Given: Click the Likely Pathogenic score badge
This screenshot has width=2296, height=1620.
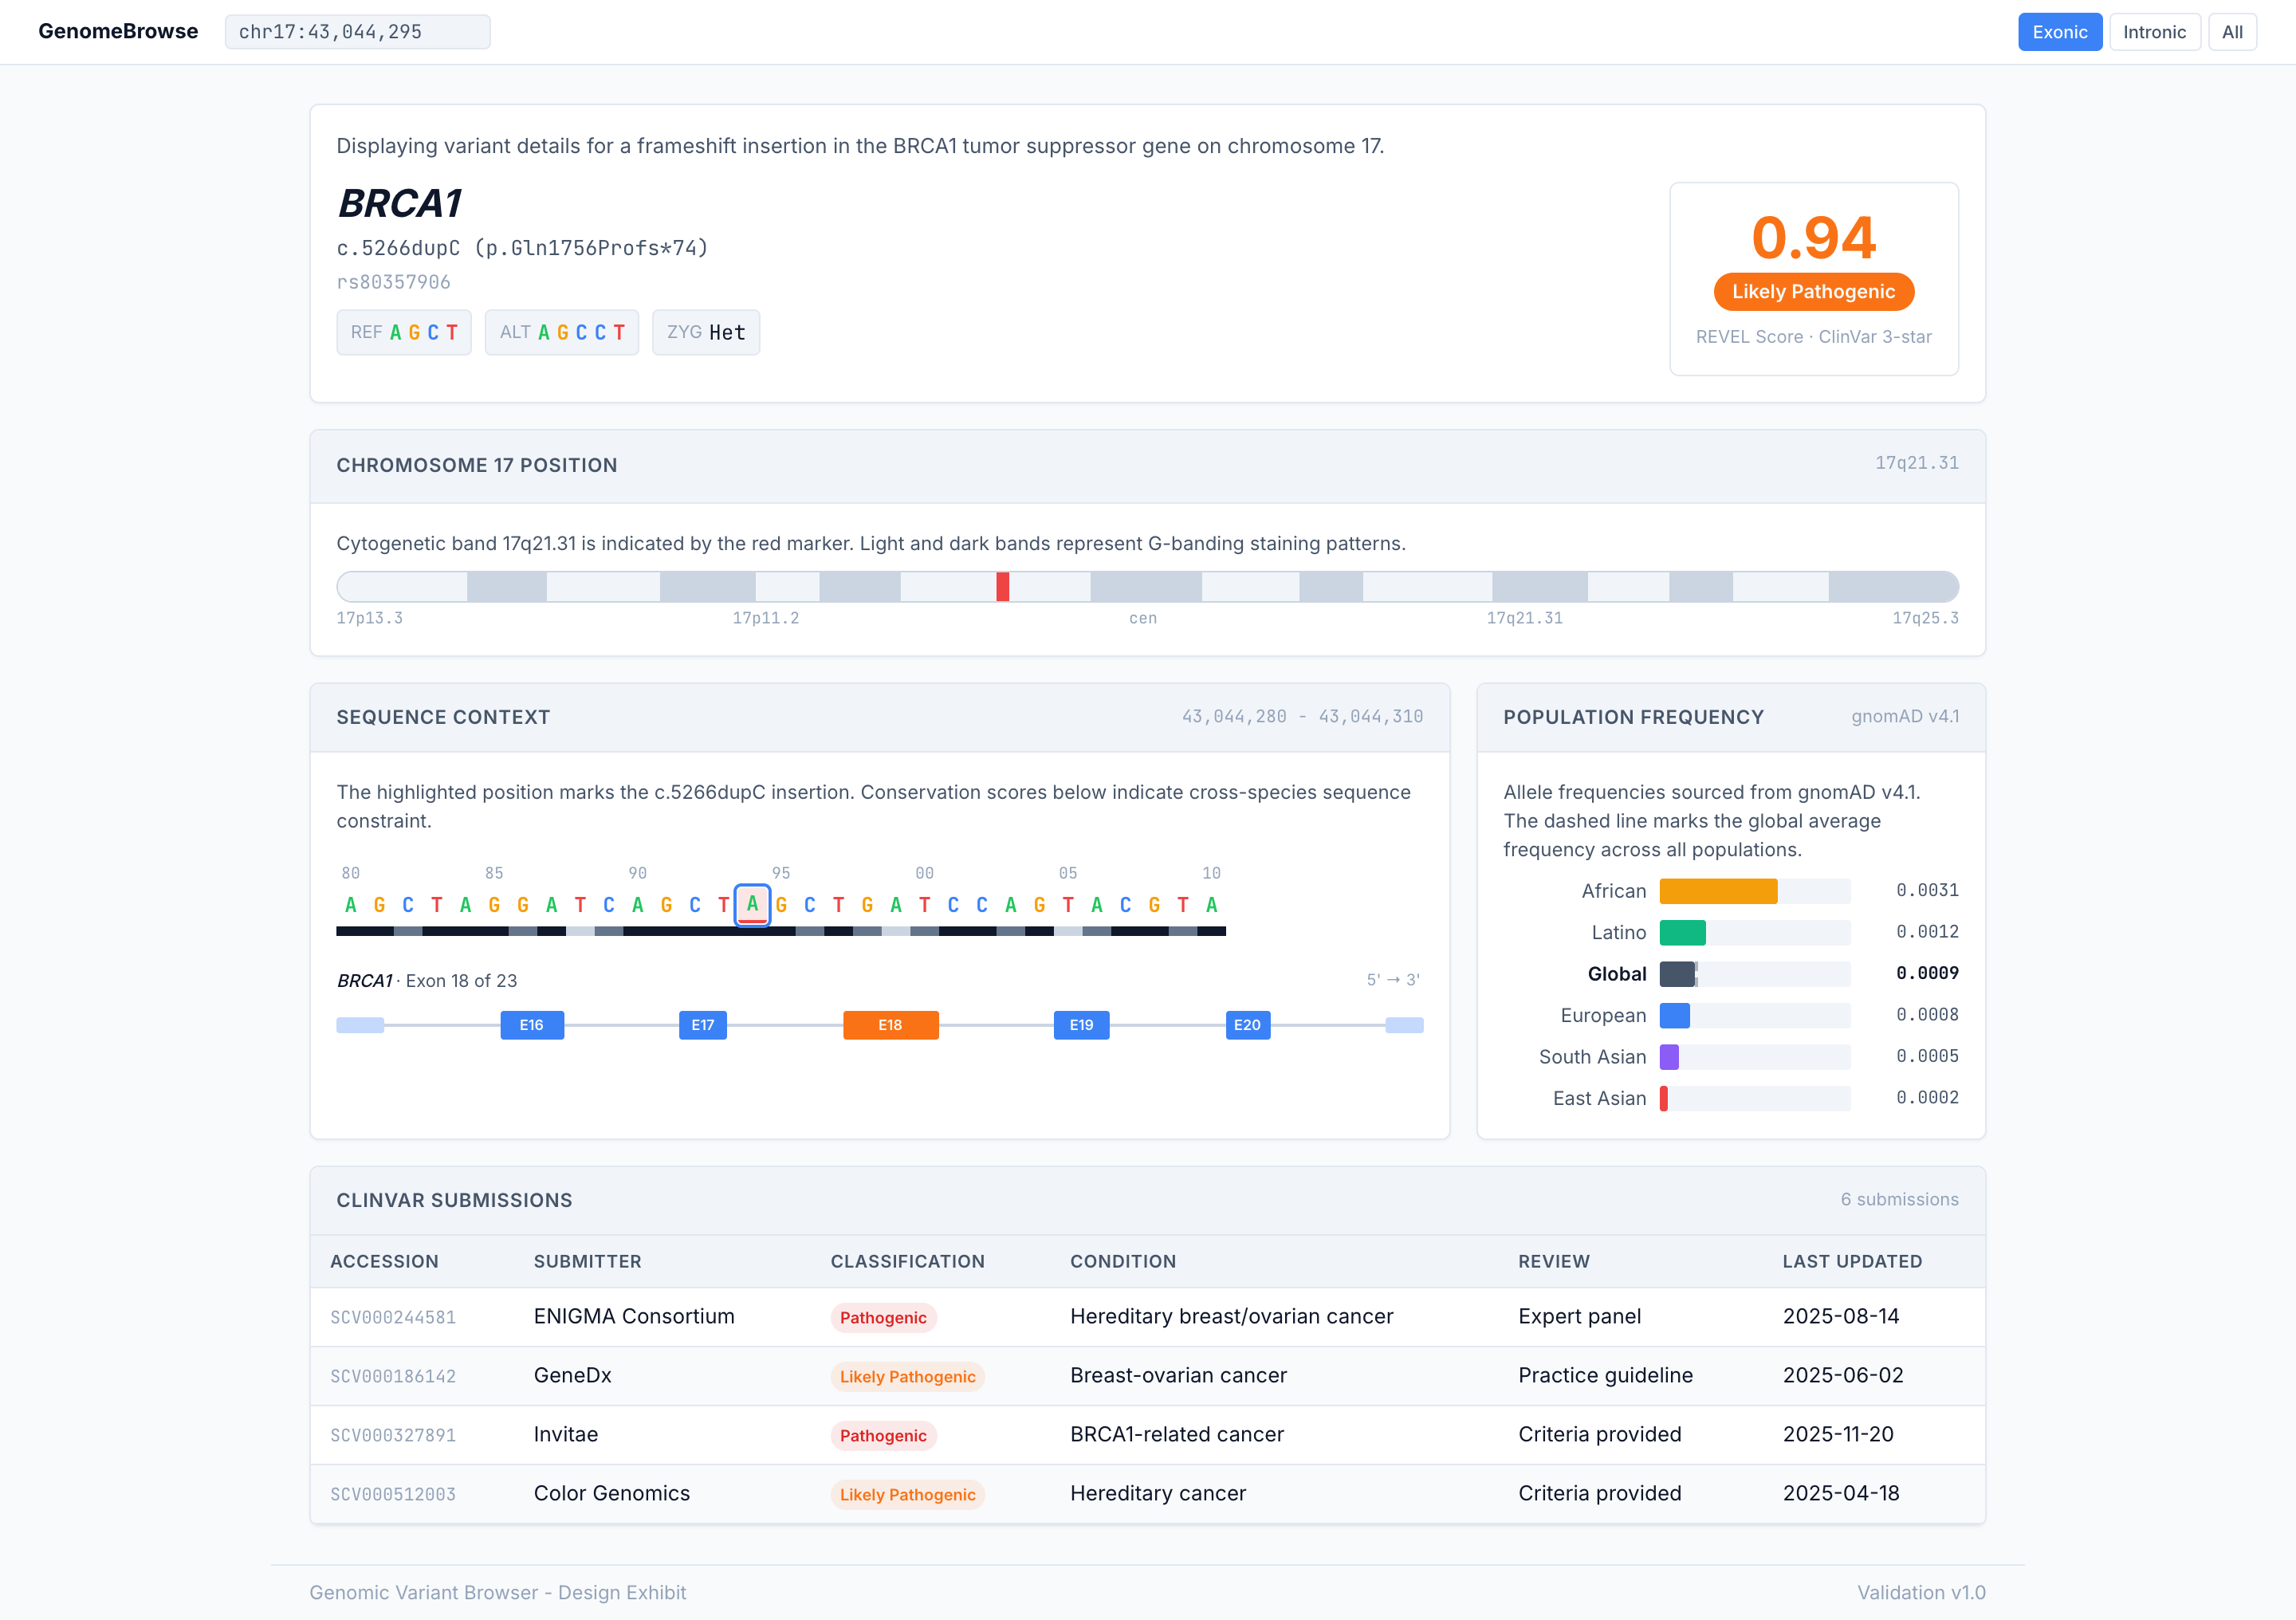Looking at the screenshot, I should [1812, 292].
